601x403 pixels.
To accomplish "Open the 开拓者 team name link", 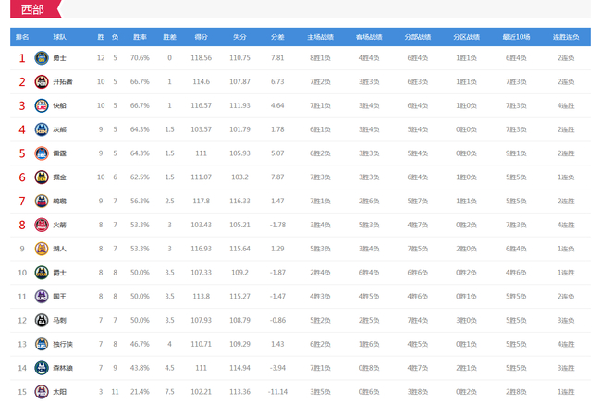I will pos(63,82).
